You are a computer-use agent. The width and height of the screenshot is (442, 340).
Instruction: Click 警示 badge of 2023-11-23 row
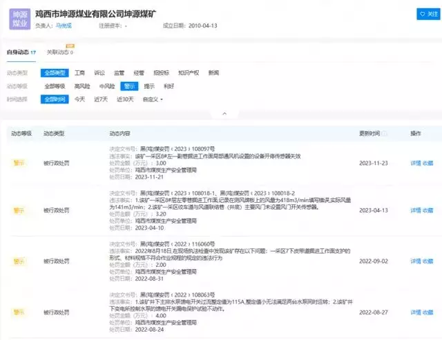click(x=19, y=163)
